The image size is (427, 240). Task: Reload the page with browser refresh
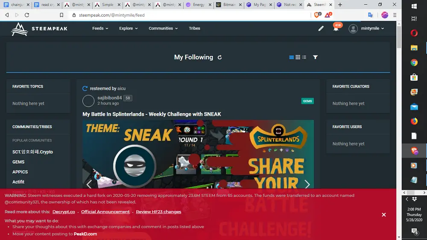point(26,15)
